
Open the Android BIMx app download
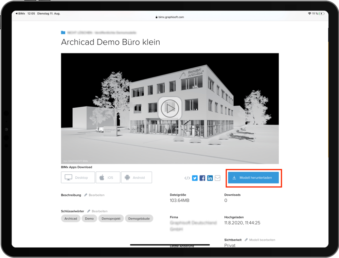137,177
